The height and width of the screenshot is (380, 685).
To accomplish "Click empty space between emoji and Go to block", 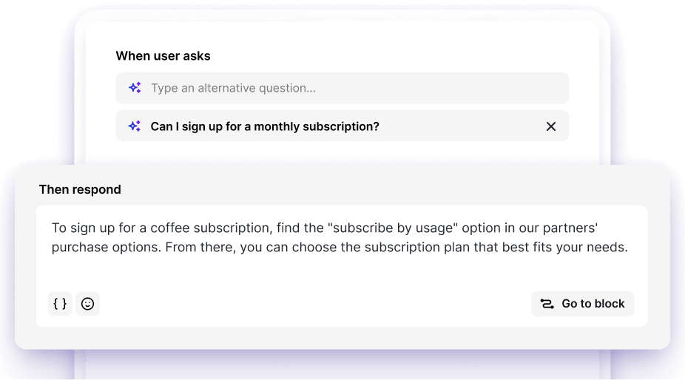I will (x=314, y=304).
